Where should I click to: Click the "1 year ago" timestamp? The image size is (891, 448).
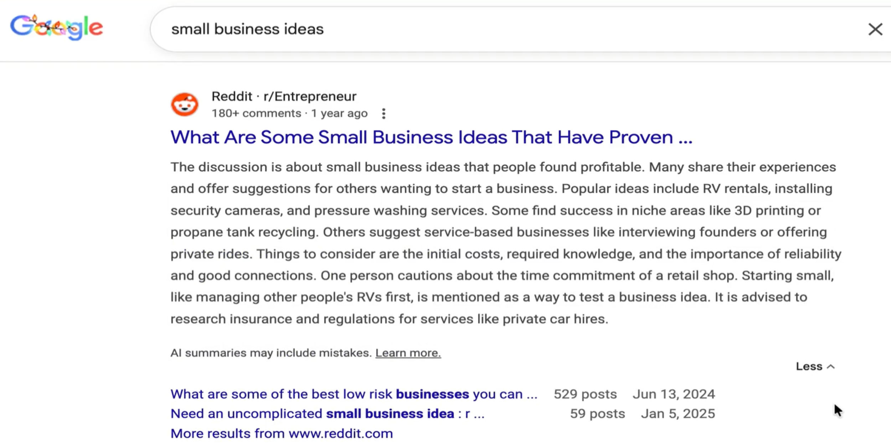pyautogui.click(x=339, y=113)
